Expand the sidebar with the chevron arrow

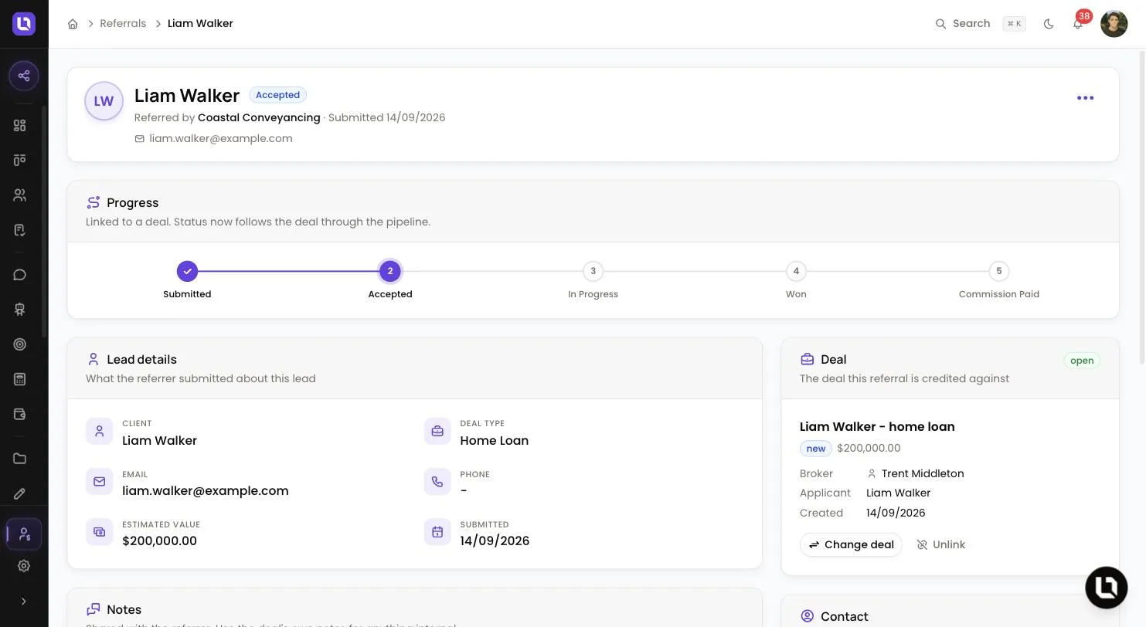click(x=24, y=602)
